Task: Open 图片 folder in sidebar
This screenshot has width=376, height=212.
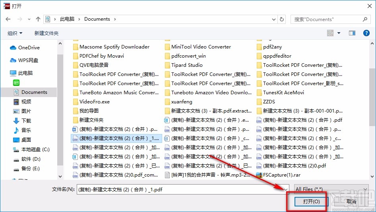Action: click(x=22, y=111)
